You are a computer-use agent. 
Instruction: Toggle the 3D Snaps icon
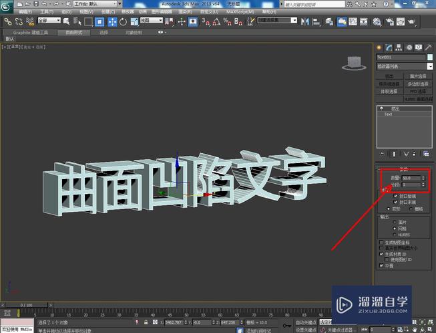(206, 21)
